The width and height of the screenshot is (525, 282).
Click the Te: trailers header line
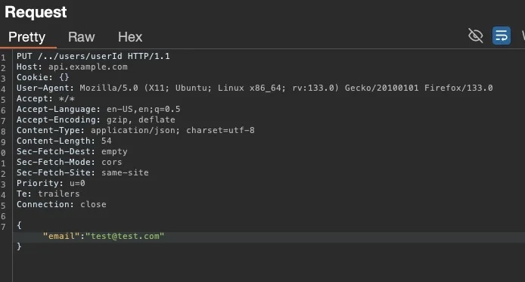48,194
